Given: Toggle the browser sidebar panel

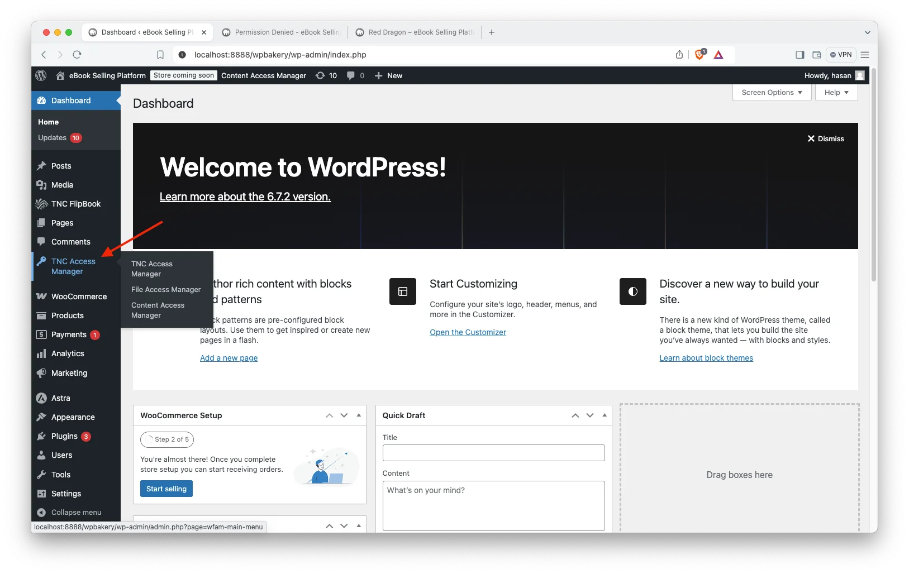Looking at the screenshot, I should pyautogui.click(x=799, y=55).
